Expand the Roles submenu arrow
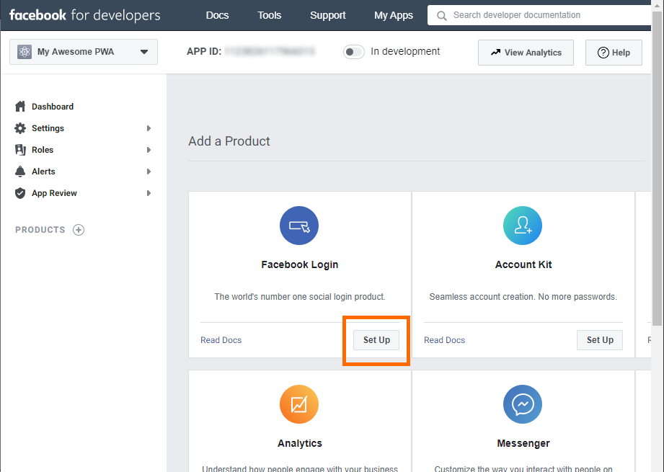664x472 pixels. tap(149, 150)
